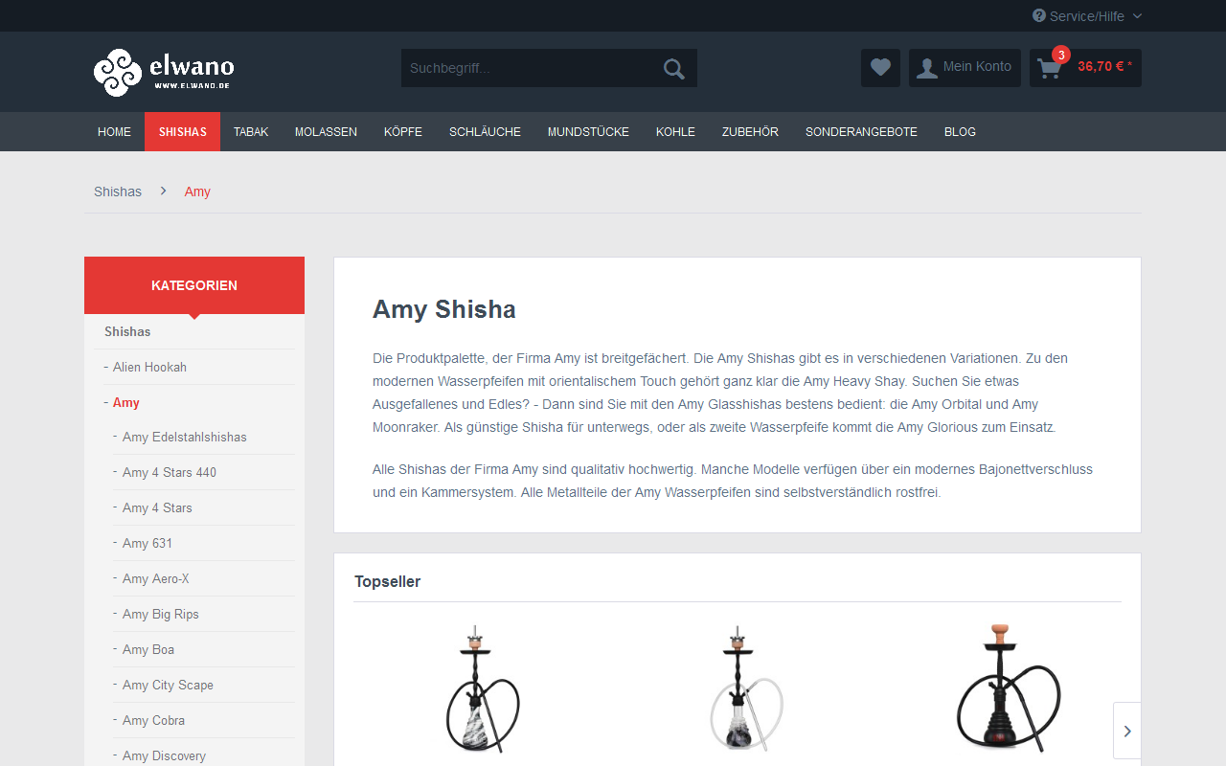Open the third Topseller black shisha thumbnail

1008,689
